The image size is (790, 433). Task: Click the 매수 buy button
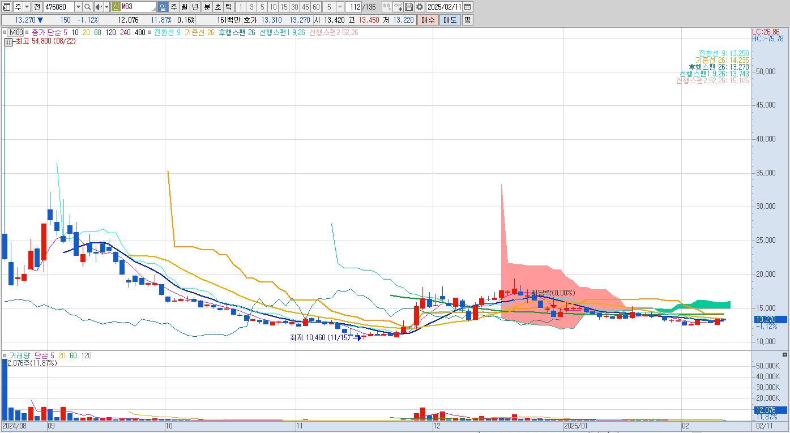tap(428, 20)
